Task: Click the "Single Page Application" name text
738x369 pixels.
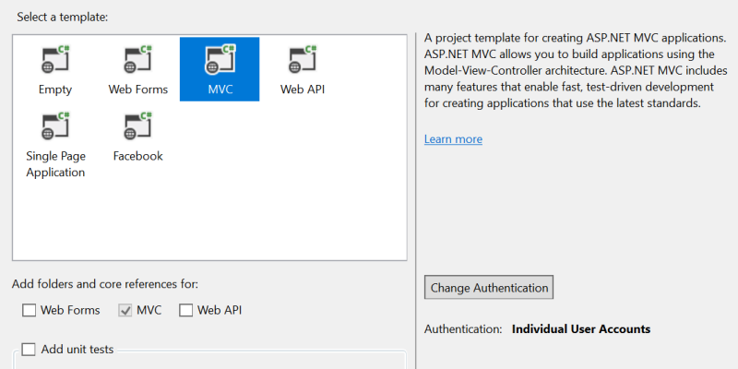Action: point(55,164)
